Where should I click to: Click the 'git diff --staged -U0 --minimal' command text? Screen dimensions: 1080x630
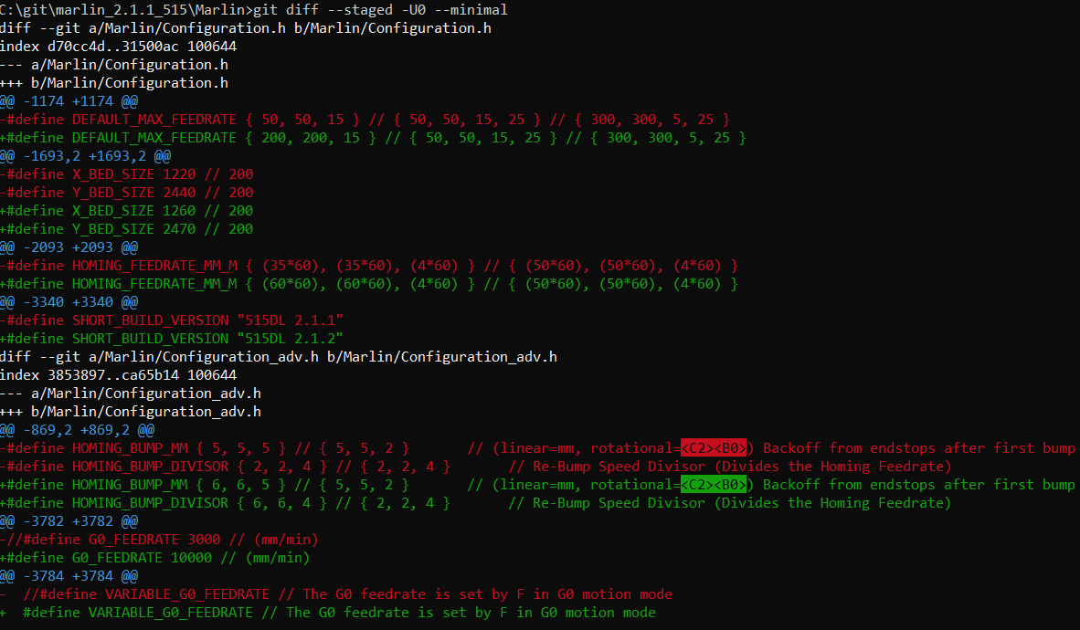(x=381, y=10)
